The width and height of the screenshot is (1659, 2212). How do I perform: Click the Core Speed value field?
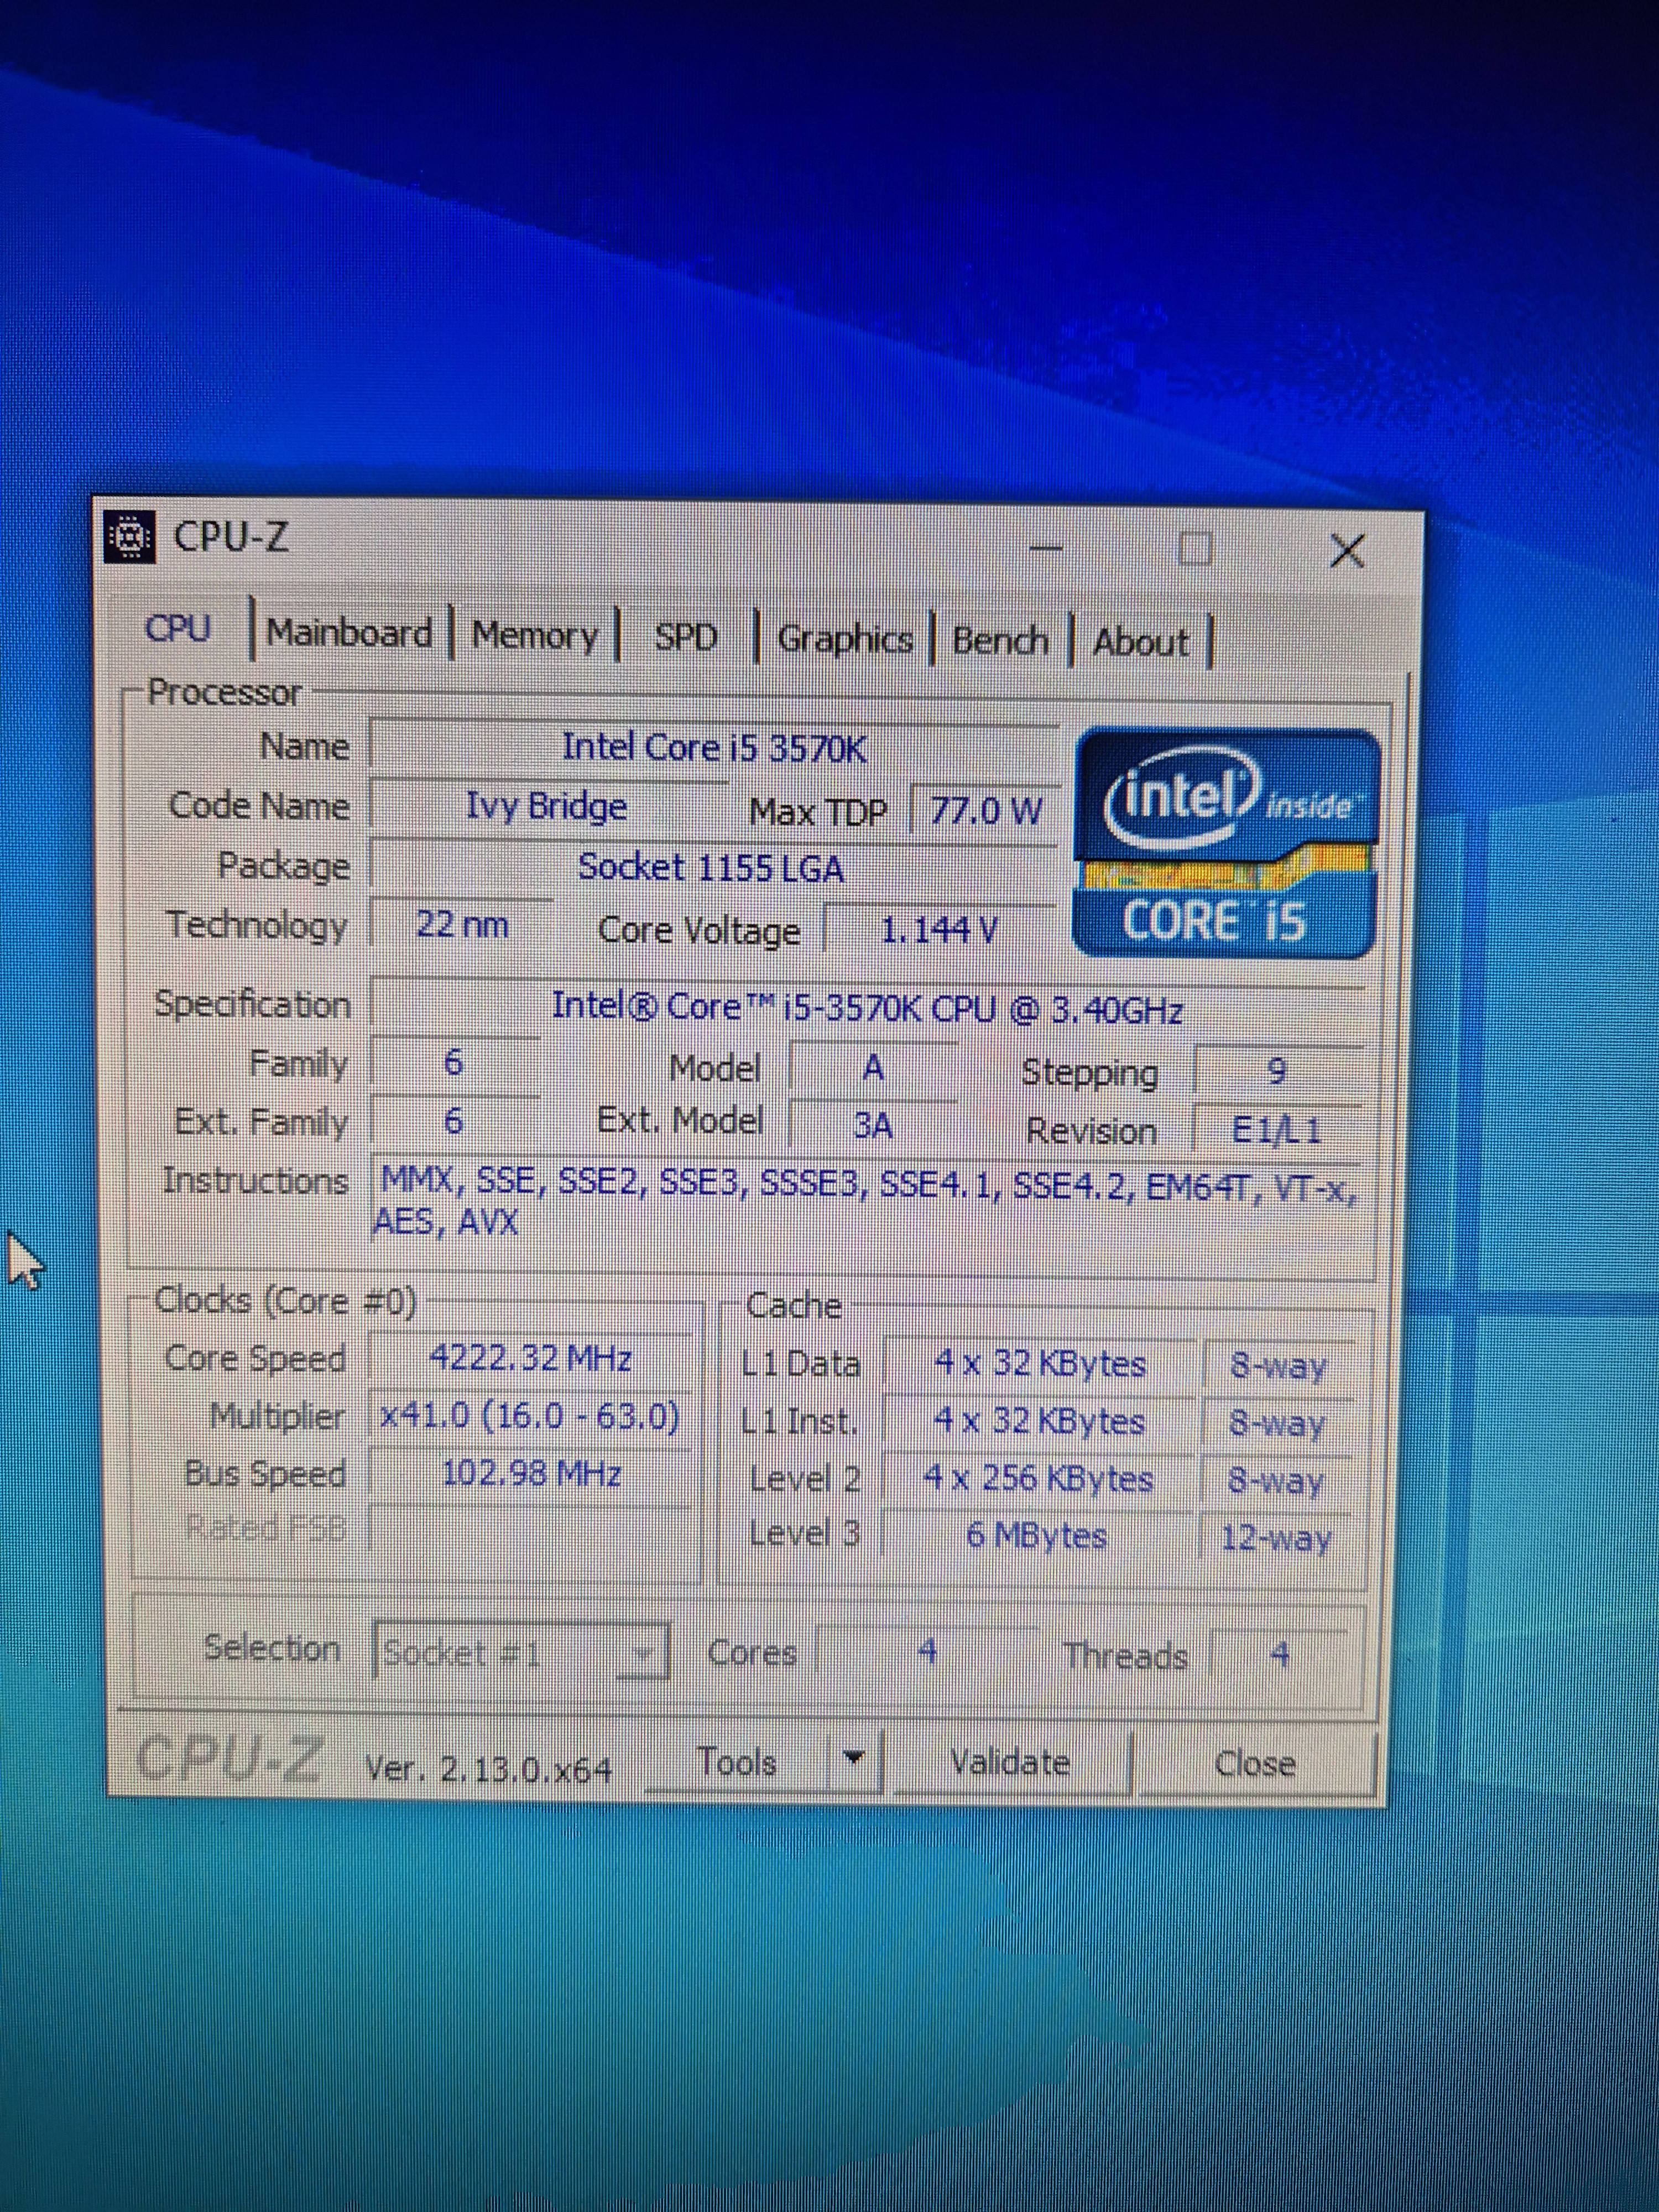coord(530,1359)
